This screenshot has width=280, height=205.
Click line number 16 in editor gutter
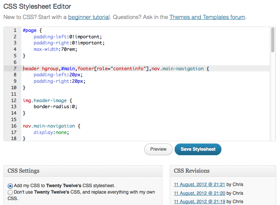14,126
